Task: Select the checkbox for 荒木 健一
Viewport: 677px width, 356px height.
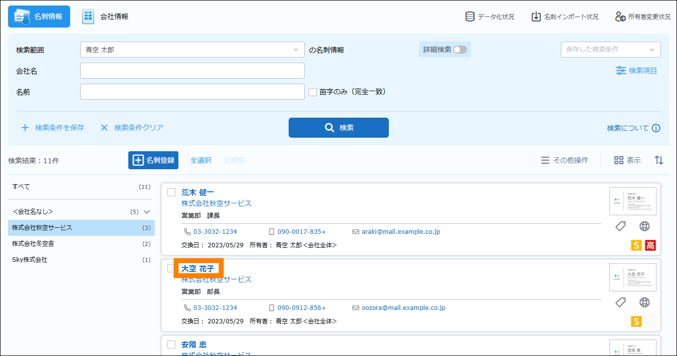Action: pyautogui.click(x=171, y=192)
